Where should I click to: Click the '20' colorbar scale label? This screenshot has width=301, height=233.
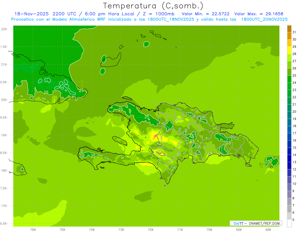point(294,111)
